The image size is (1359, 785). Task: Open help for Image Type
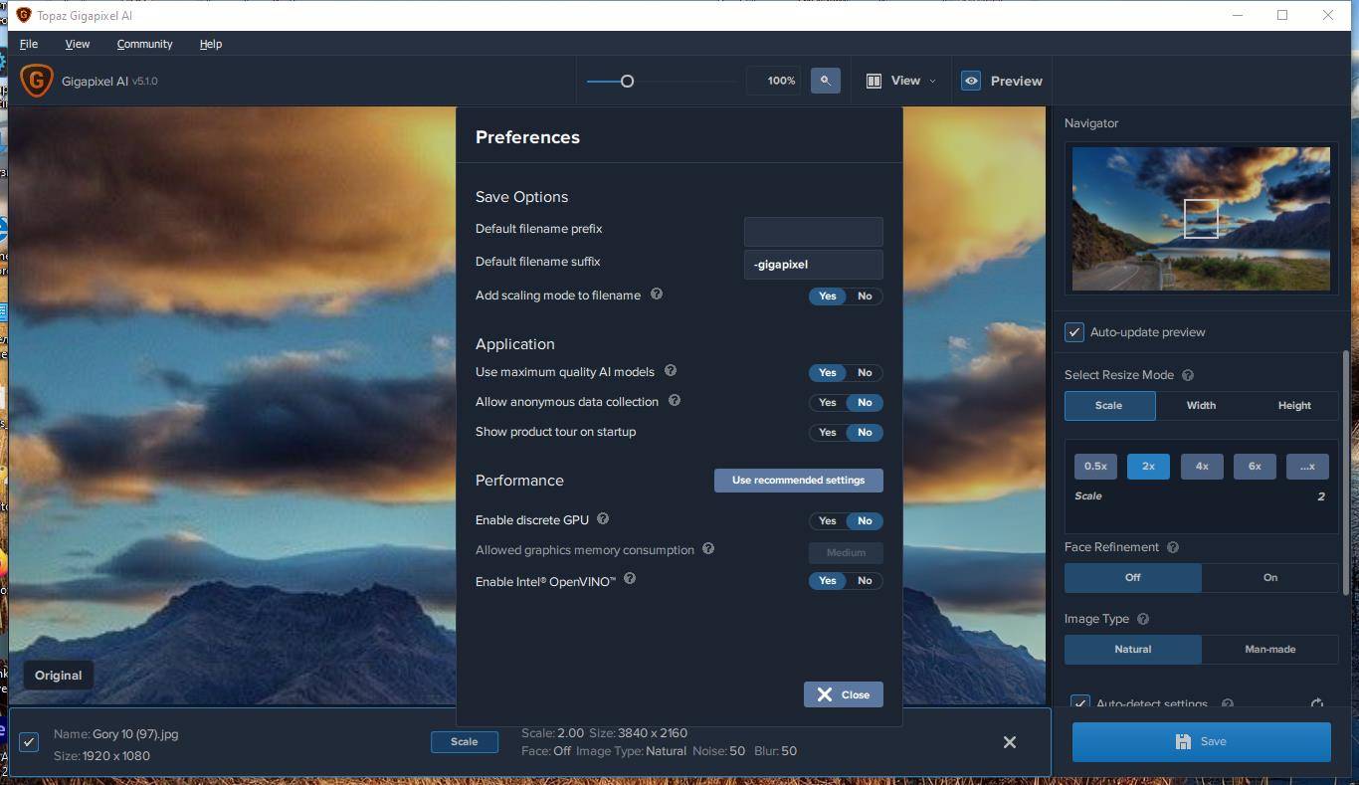[1143, 619]
